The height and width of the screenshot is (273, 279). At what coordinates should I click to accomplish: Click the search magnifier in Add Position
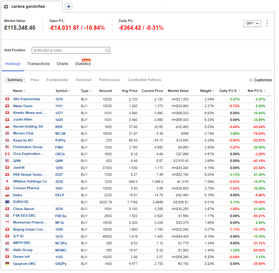pyautogui.click(x=107, y=50)
